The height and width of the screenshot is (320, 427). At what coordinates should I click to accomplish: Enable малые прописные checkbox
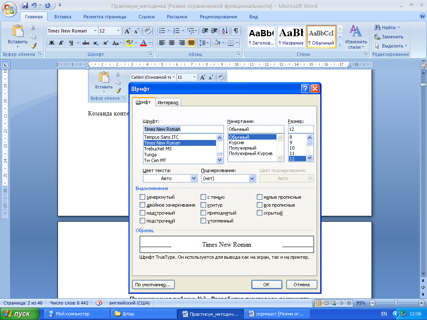click(259, 197)
